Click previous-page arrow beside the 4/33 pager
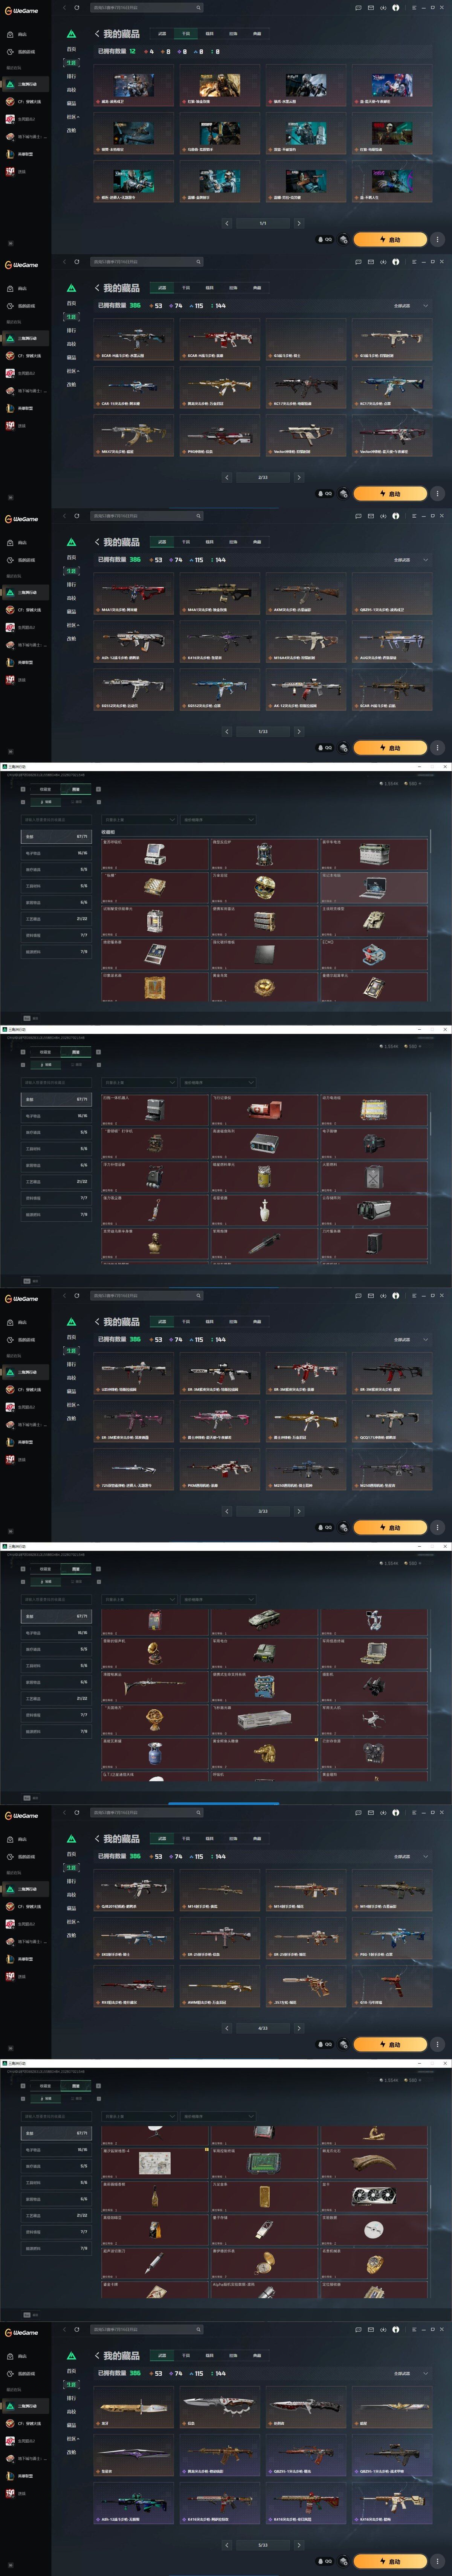The height and width of the screenshot is (2576, 452). click(227, 2028)
